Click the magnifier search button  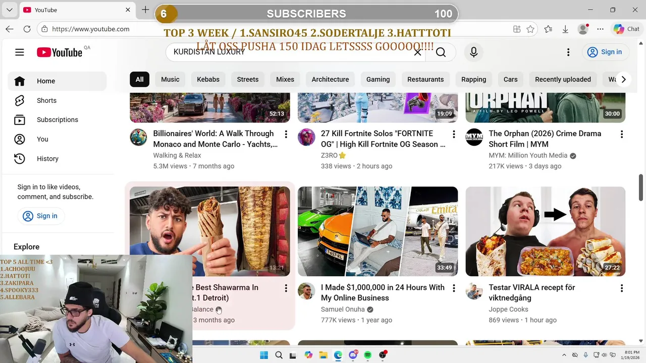pyautogui.click(x=441, y=52)
